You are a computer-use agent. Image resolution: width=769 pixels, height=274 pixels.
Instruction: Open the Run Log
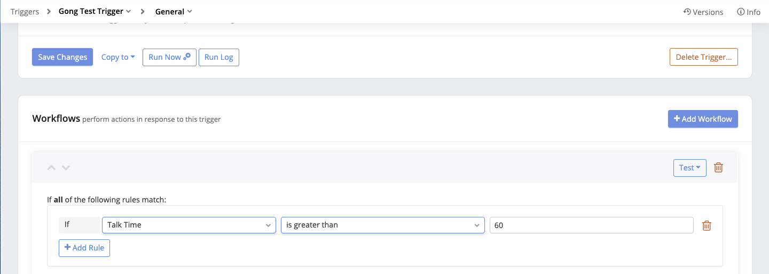[x=219, y=57]
